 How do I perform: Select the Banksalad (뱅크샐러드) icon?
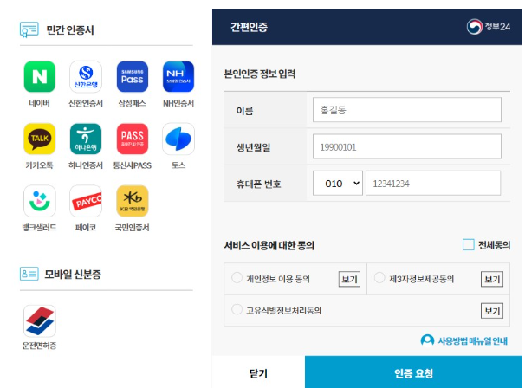[40, 201]
